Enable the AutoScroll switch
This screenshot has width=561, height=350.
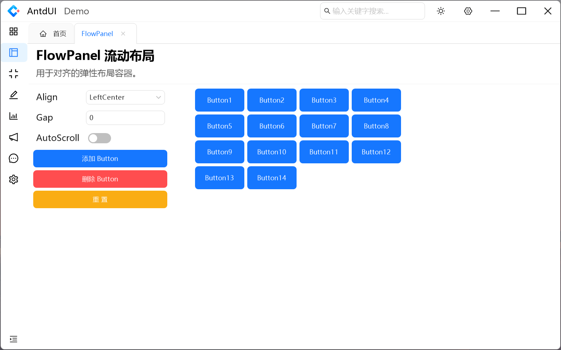click(x=99, y=138)
